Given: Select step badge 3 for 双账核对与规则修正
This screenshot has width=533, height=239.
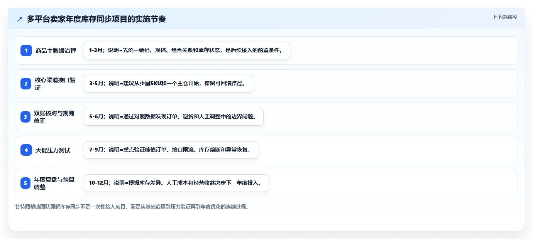Looking at the screenshot, I should (26, 117).
